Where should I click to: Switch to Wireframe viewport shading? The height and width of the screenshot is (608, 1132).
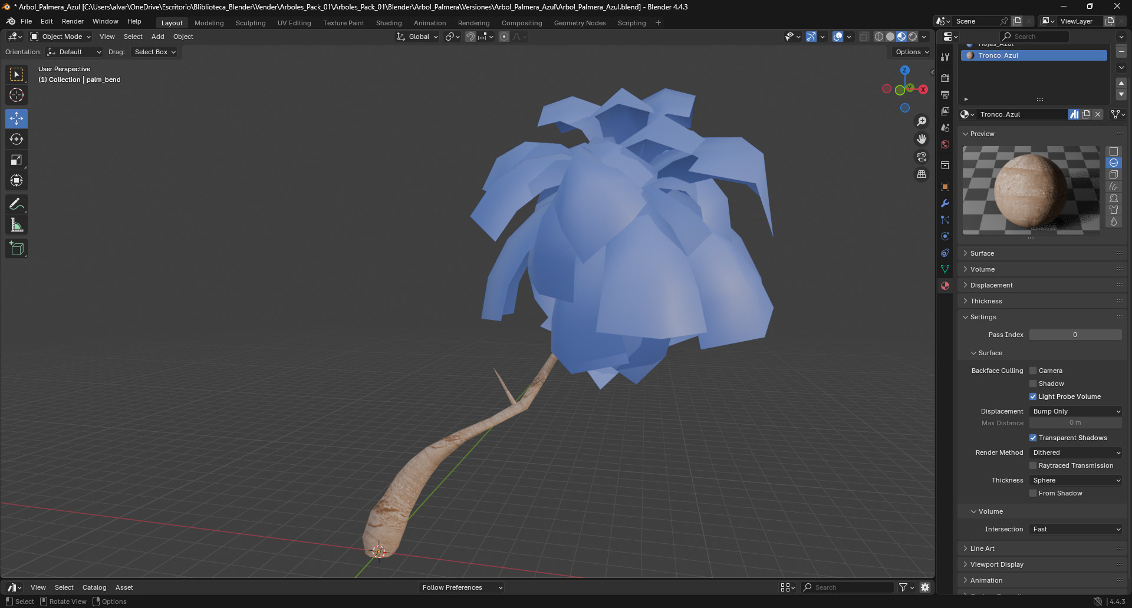pos(879,37)
